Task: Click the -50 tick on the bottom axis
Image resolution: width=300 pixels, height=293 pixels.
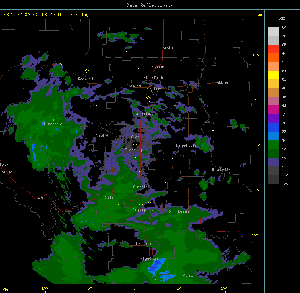Action: click(89, 288)
